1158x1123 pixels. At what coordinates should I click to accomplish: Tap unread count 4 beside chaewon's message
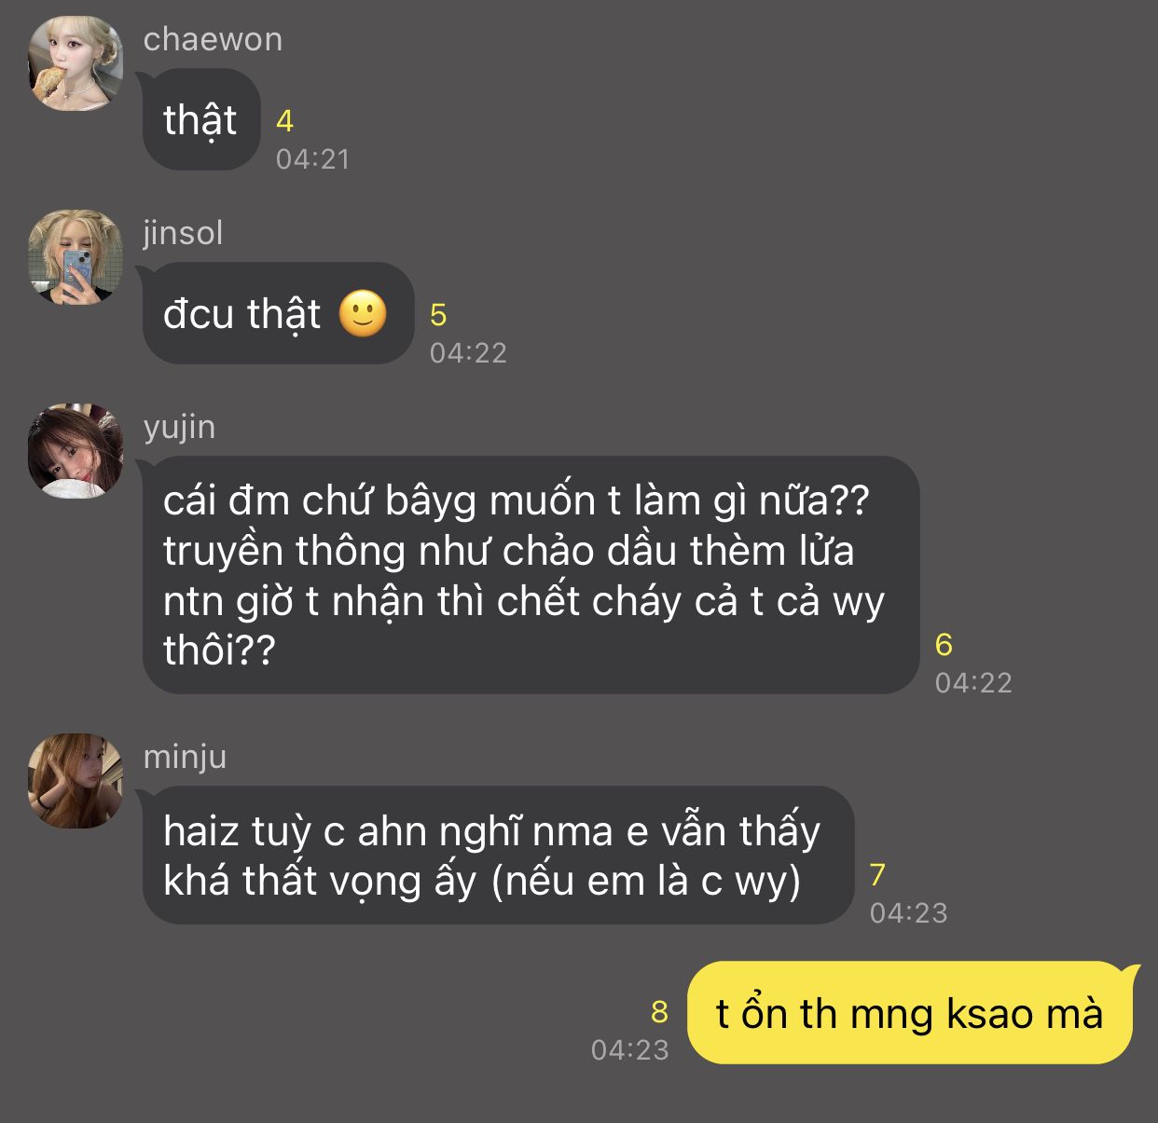coord(285,120)
